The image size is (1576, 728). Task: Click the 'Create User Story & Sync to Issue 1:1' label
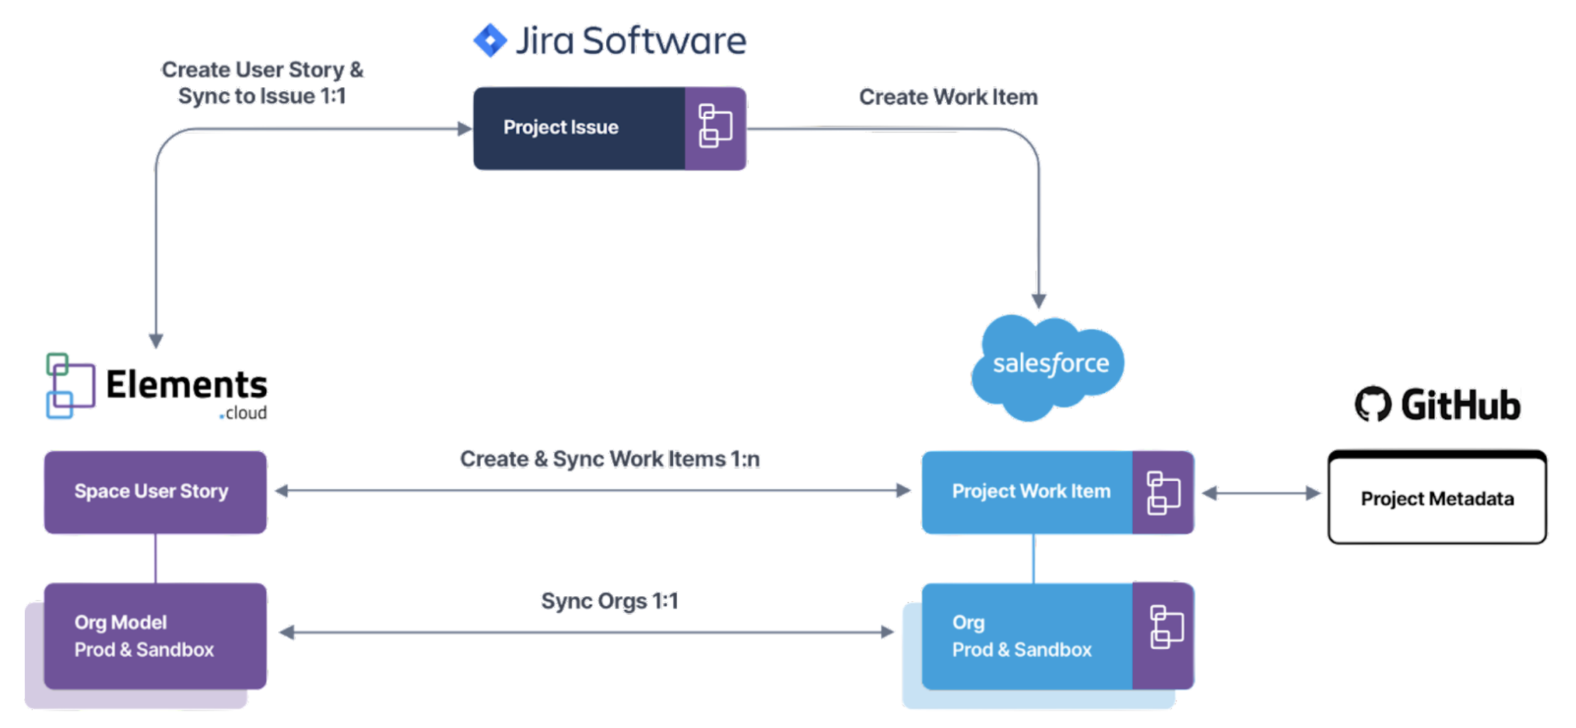262,83
